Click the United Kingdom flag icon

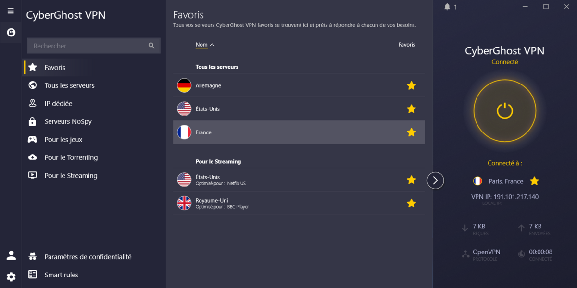click(x=184, y=203)
